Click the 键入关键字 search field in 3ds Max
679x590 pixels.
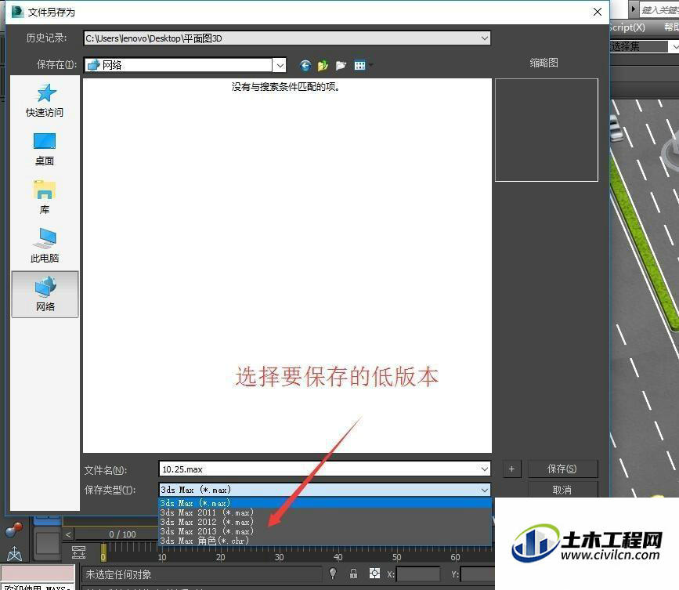click(x=659, y=10)
